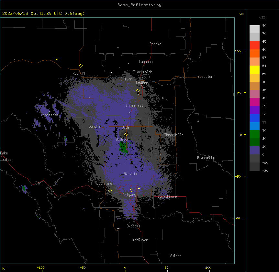Click yellow V marker northwest of RockyMH
This screenshot has height=272, width=279.
pyautogui.click(x=57, y=59)
